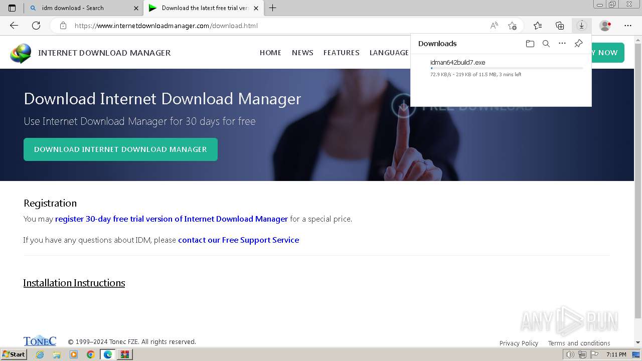Close the 'Download the latest free trial' tab
642x361 pixels.
(256, 8)
